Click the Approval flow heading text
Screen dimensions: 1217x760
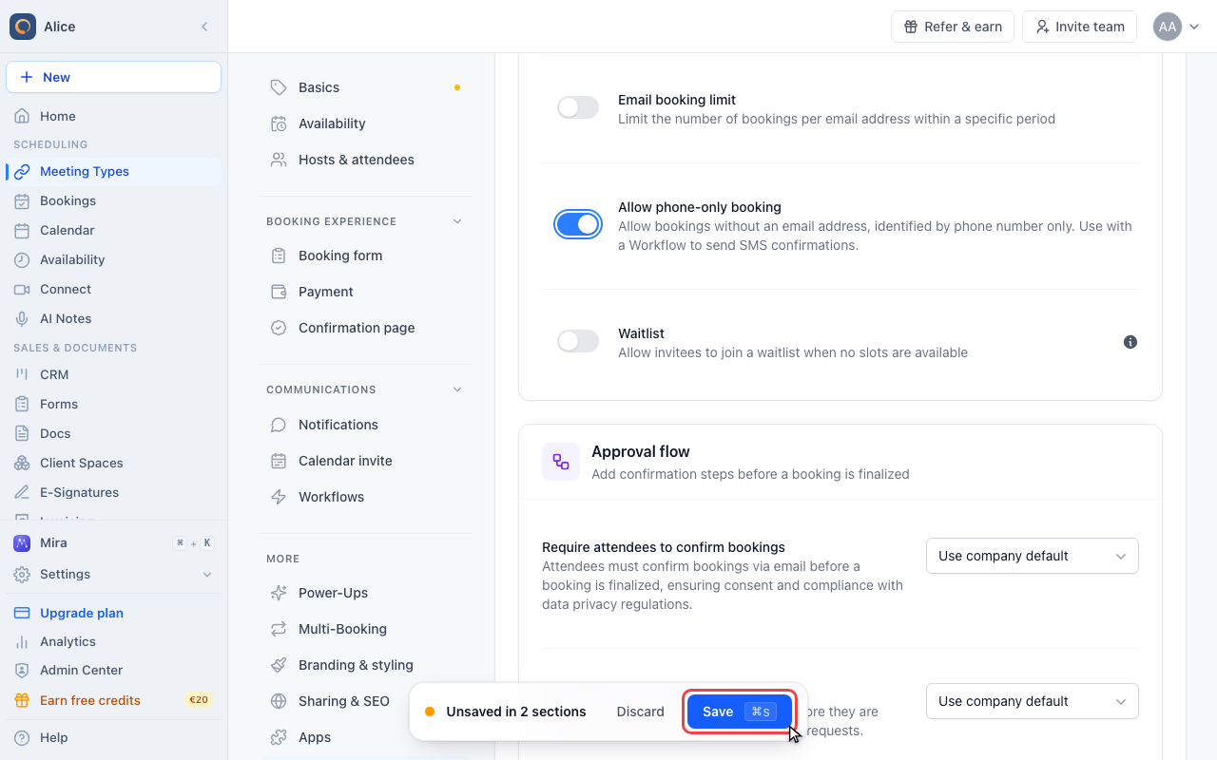[x=641, y=451]
